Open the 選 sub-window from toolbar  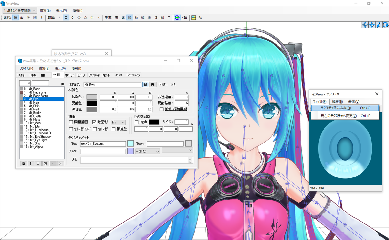tap(123, 17)
